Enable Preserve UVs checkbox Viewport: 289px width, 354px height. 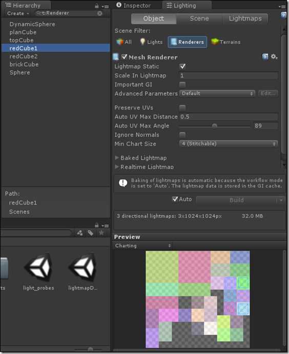coord(182,108)
